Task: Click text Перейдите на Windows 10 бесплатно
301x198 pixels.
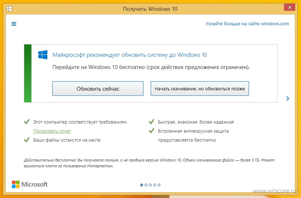Action: pos(99,67)
